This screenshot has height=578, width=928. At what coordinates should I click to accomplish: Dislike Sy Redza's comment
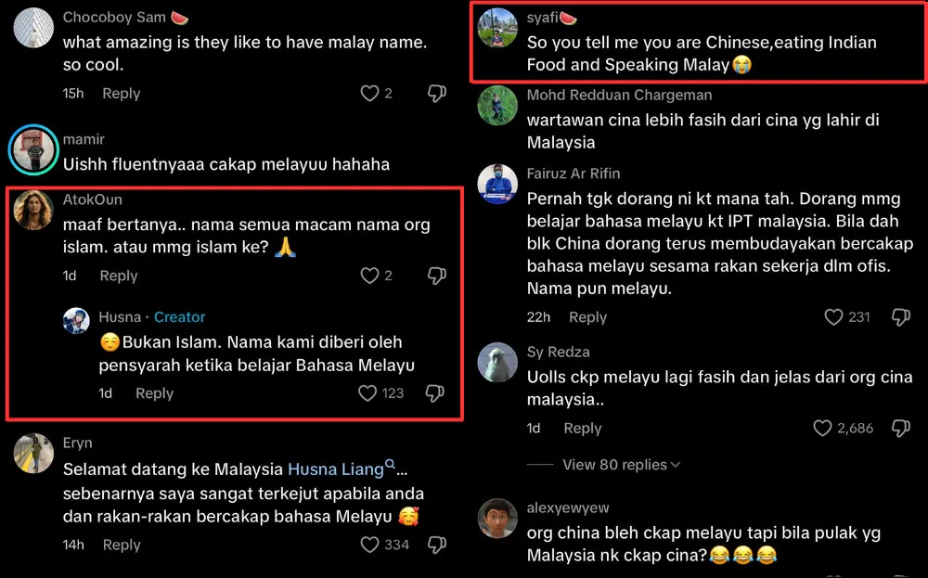(901, 429)
